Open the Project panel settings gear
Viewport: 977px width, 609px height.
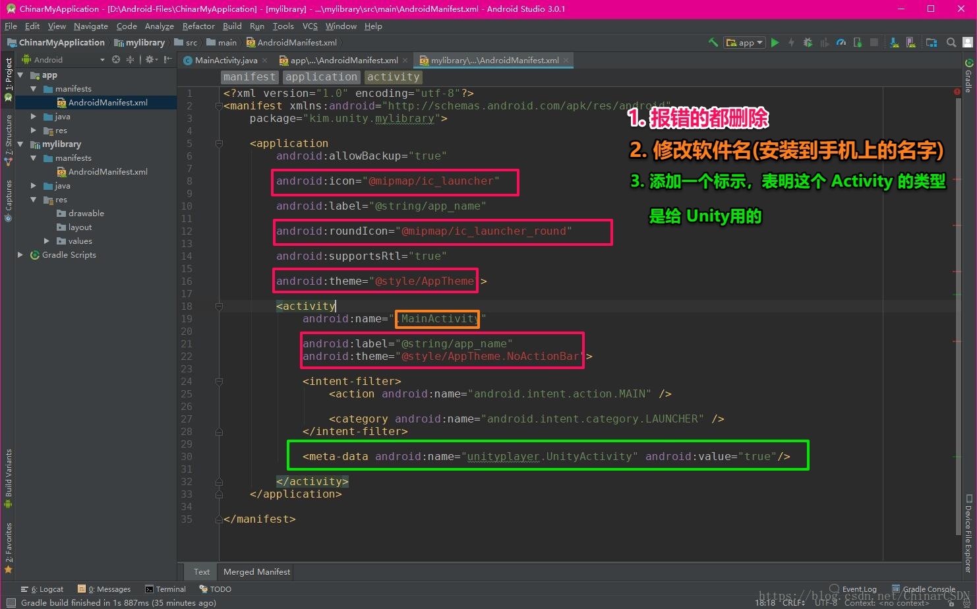(x=151, y=59)
